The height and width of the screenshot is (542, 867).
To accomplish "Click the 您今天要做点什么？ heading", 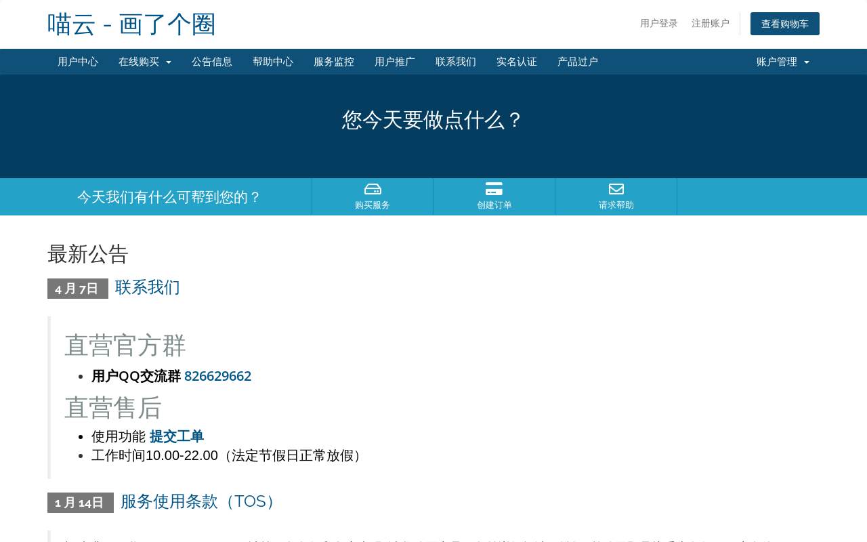I will pyautogui.click(x=433, y=120).
